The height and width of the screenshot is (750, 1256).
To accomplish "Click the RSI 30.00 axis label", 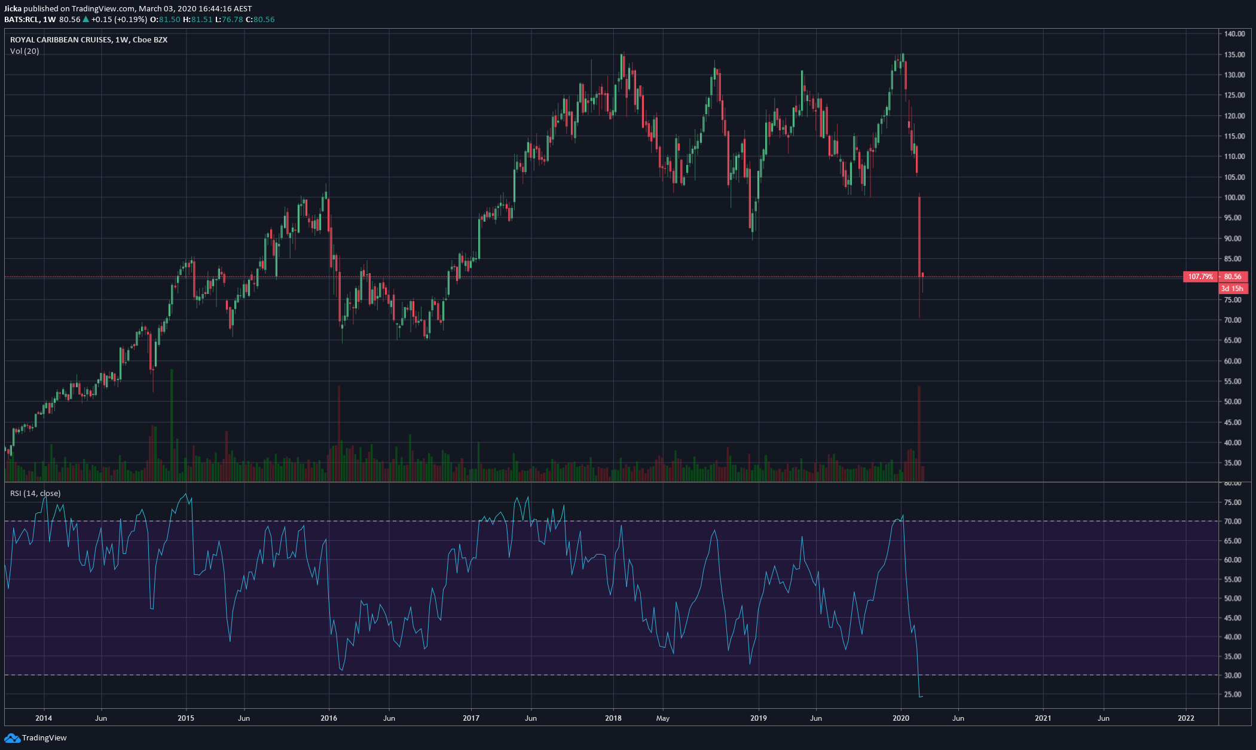I will click(x=1233, y=676).
